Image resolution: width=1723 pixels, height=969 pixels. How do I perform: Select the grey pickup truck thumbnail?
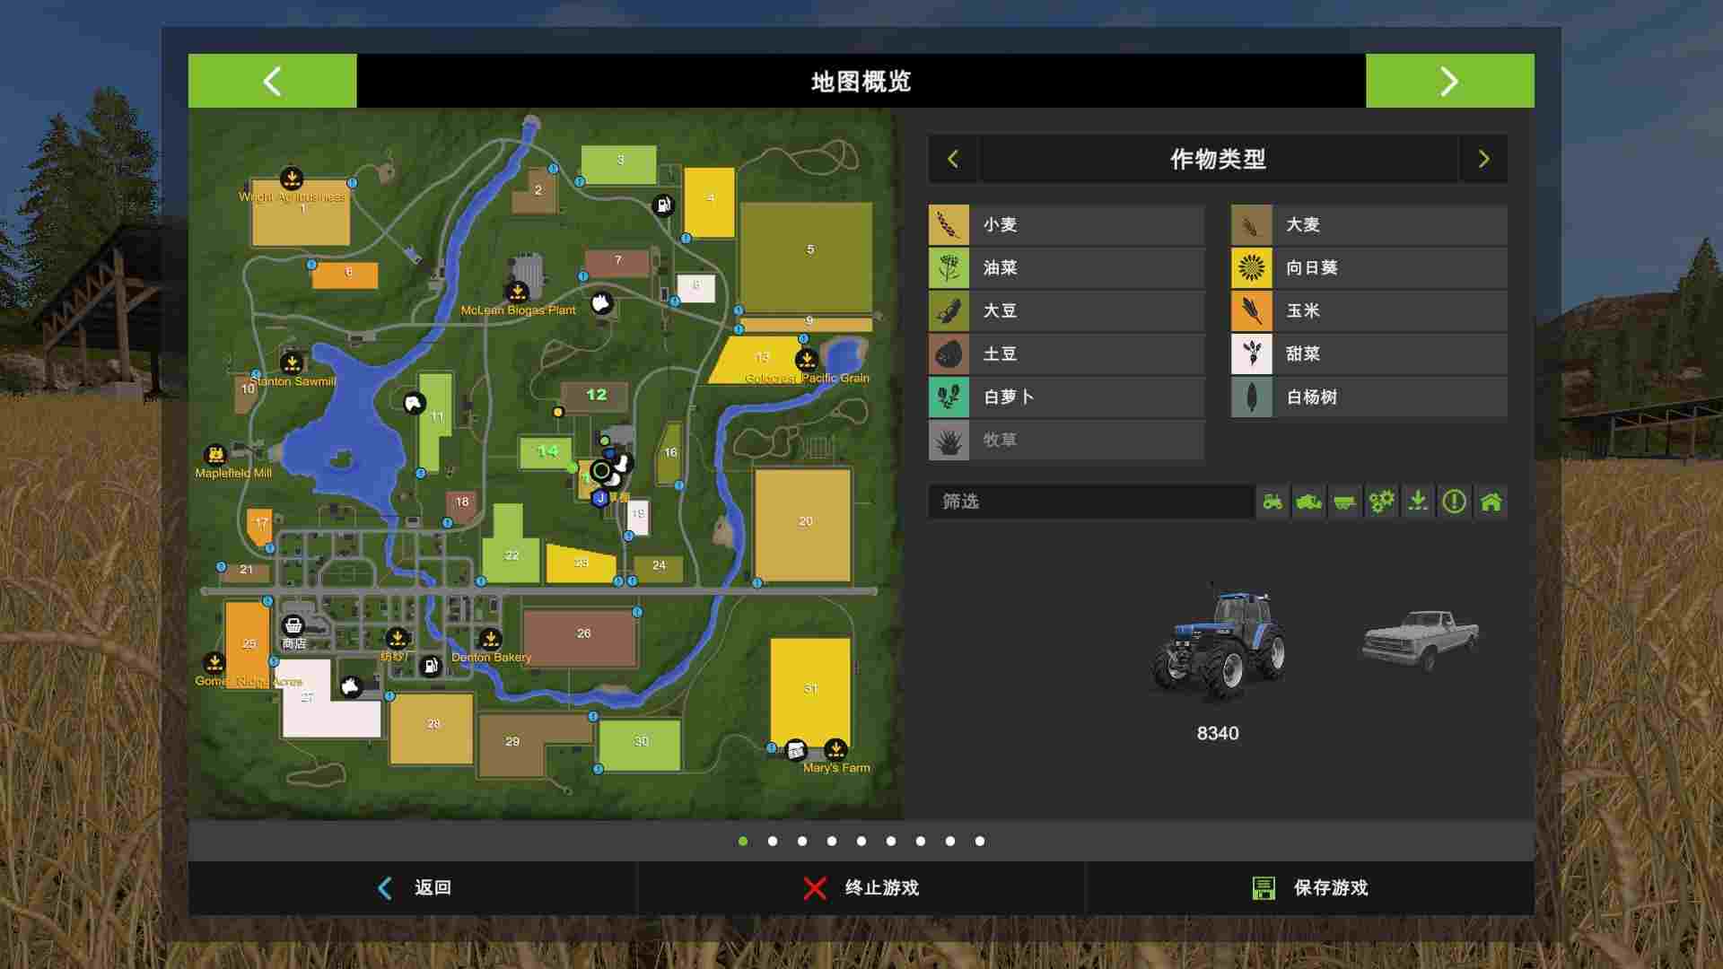[1421, 639]
